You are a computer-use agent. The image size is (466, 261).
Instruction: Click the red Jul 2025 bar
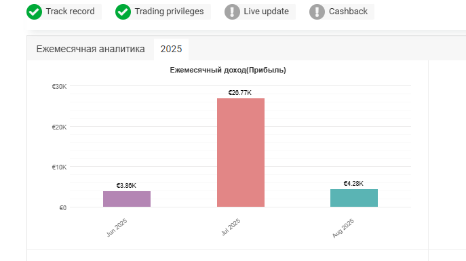click(241, 153)
